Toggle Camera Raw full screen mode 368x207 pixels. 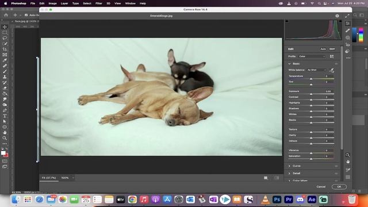(x=347, y=16)
